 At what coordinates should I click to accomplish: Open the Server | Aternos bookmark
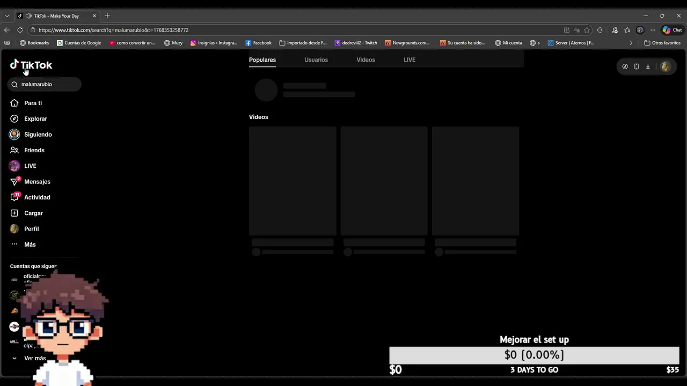[x=571, y=43]
